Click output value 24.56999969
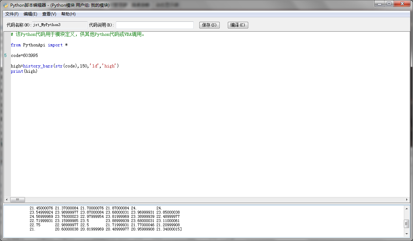Image resolution: width=413 pixels, height=241 pixels. point(41,216)
